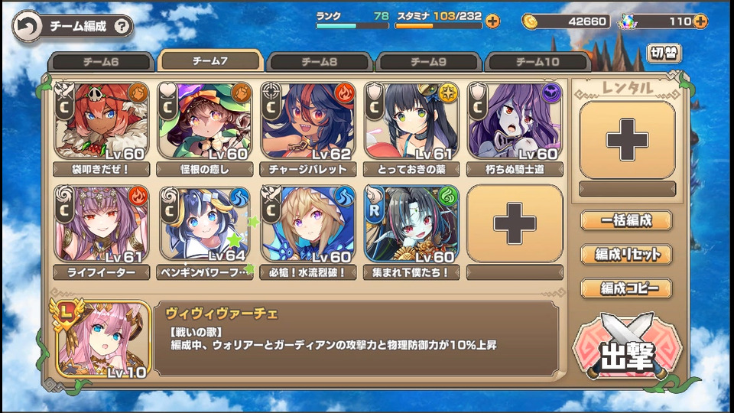This screenshot has width=734, height=413.
Task: Launch battle with the 出撃 button
Action: pos(627,348)
